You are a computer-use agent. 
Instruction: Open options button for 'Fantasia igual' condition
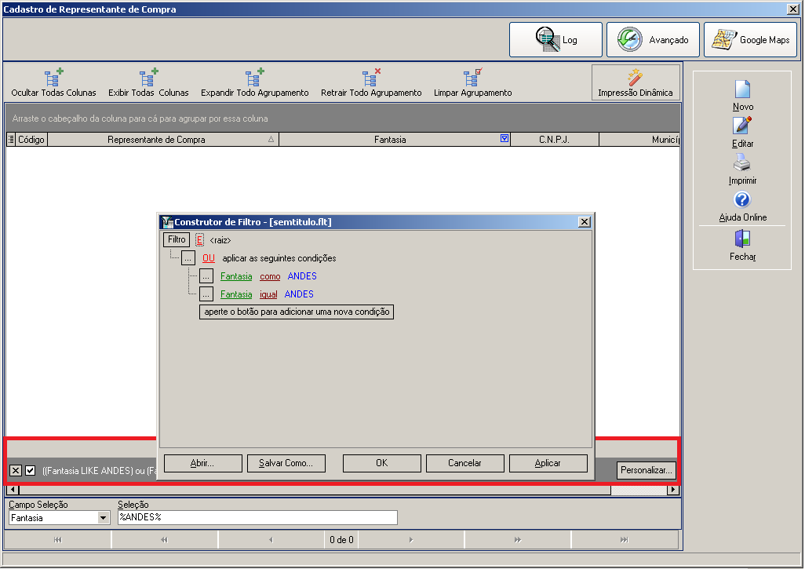pyautogui.click(x=206, y=294)
